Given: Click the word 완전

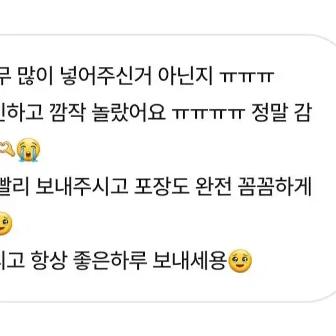Looking at the screenshot, I should click(x=214, y=186).
